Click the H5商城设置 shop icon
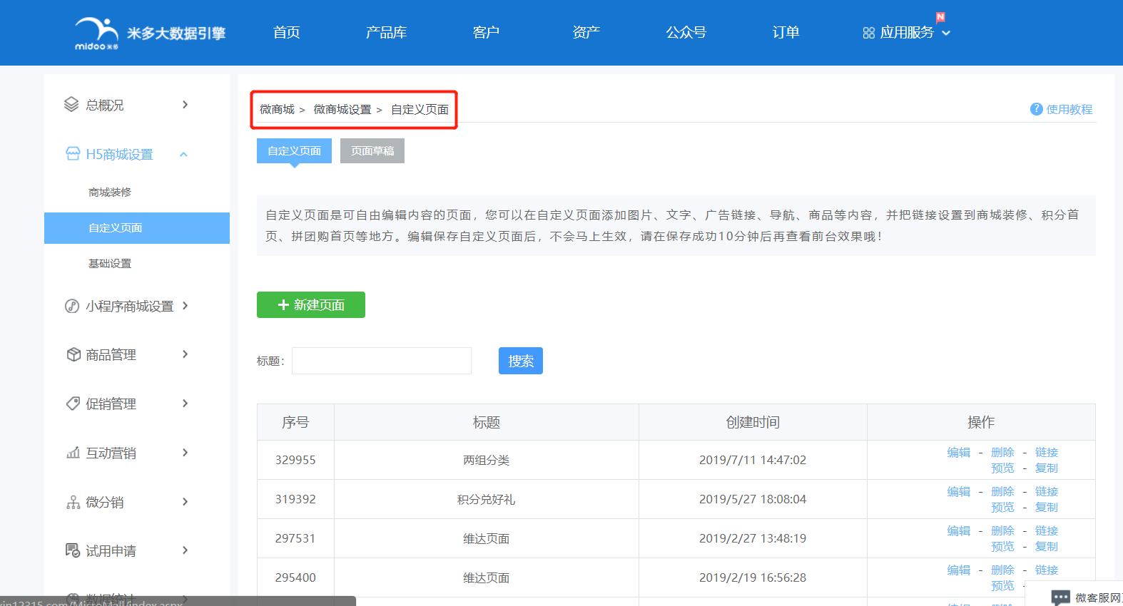 [73, 154]
